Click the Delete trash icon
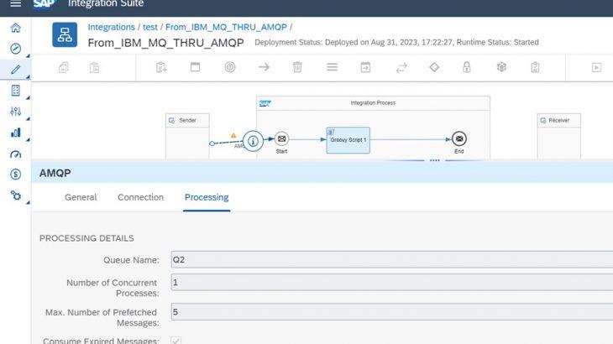This screenshot has width=613, height=344. 297,67
